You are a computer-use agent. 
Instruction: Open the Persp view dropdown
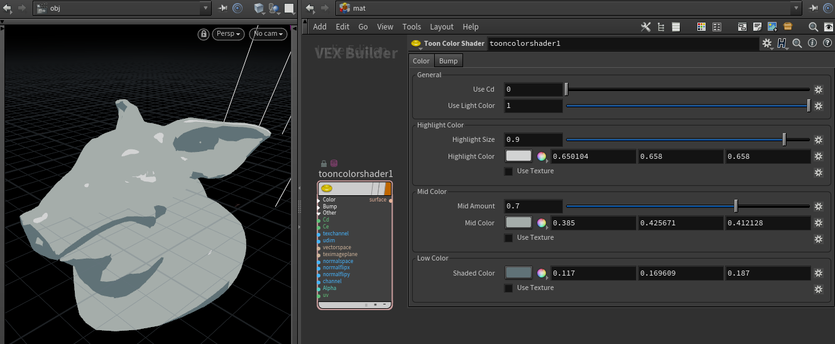click(229, 34)
